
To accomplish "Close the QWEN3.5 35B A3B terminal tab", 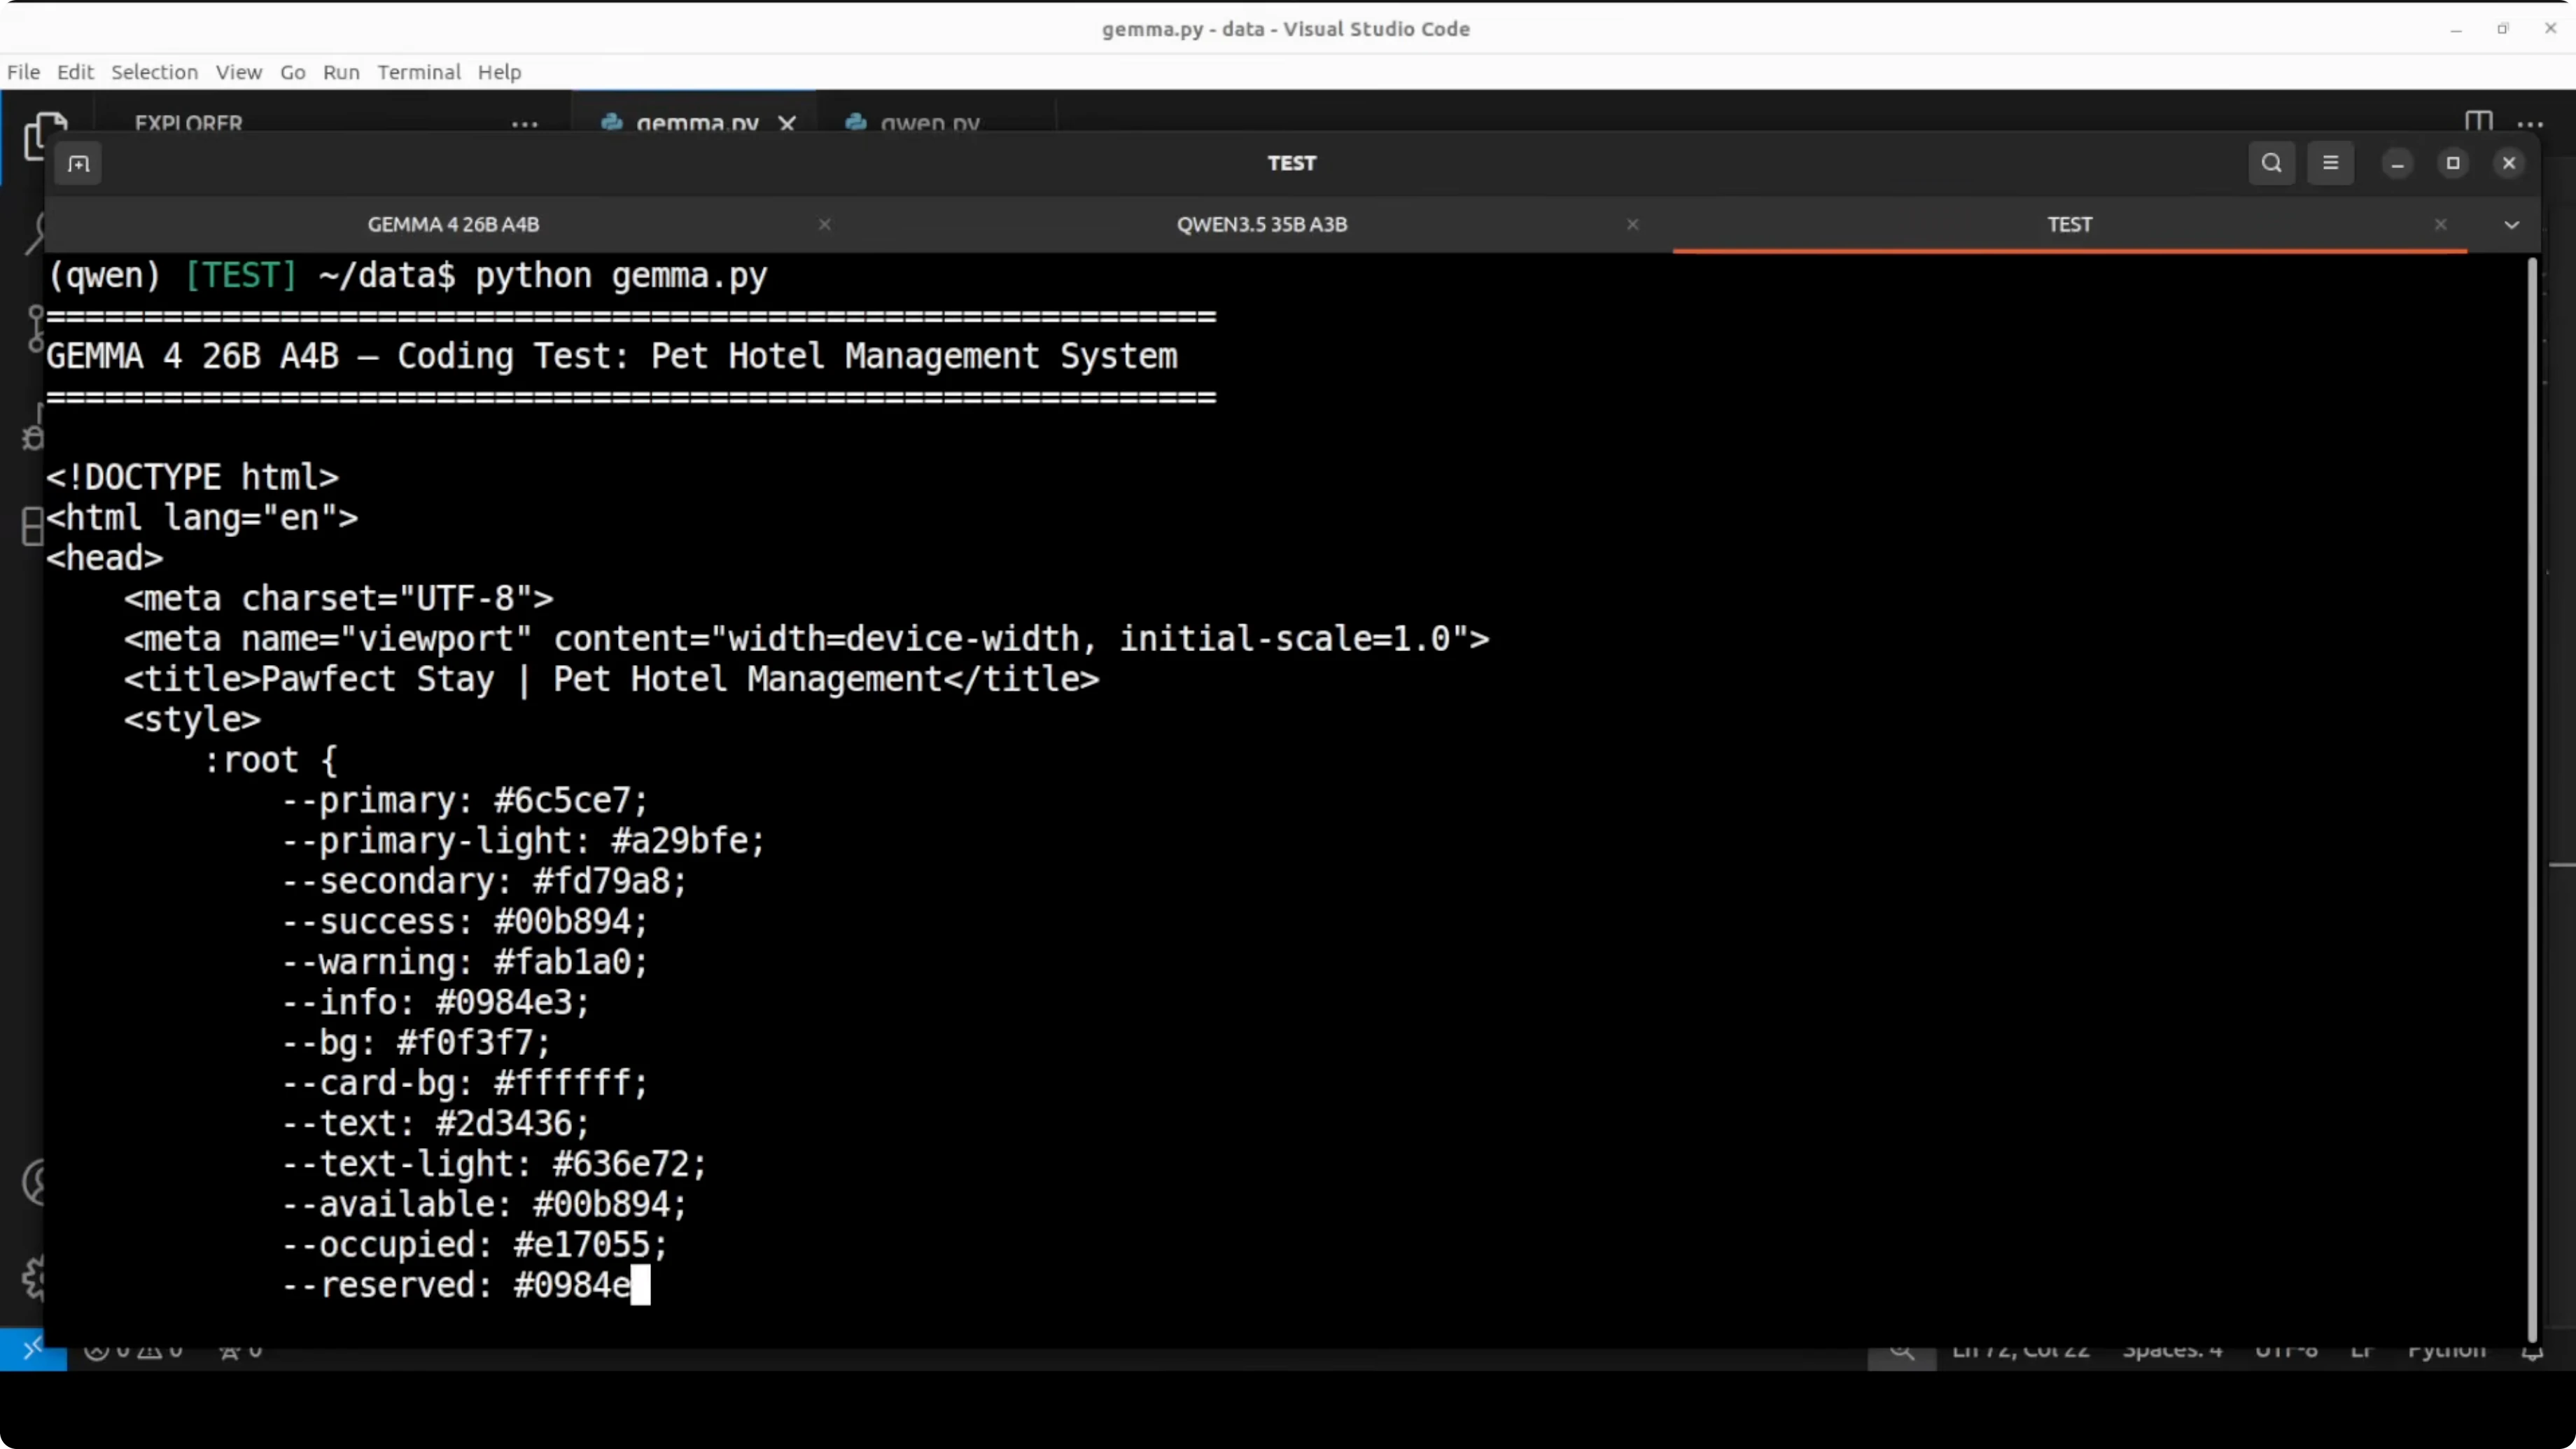I will point(1632,225).
